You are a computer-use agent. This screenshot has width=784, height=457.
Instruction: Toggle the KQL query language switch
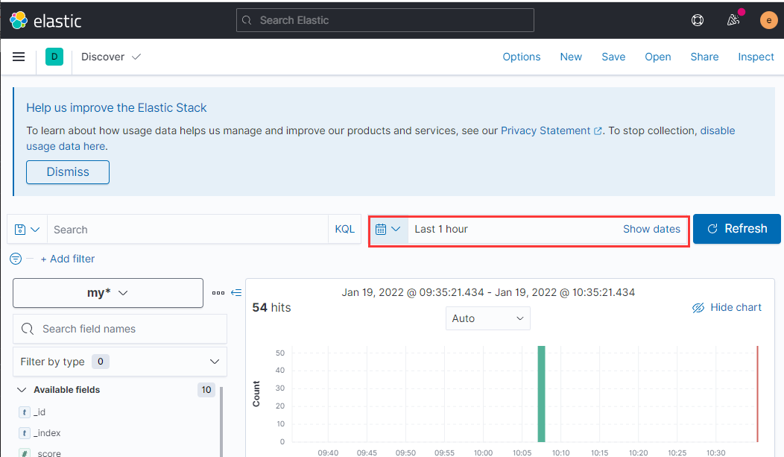(344, 230)
